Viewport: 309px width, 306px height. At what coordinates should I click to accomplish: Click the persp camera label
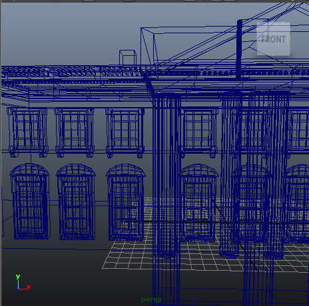tap(151, 299)
